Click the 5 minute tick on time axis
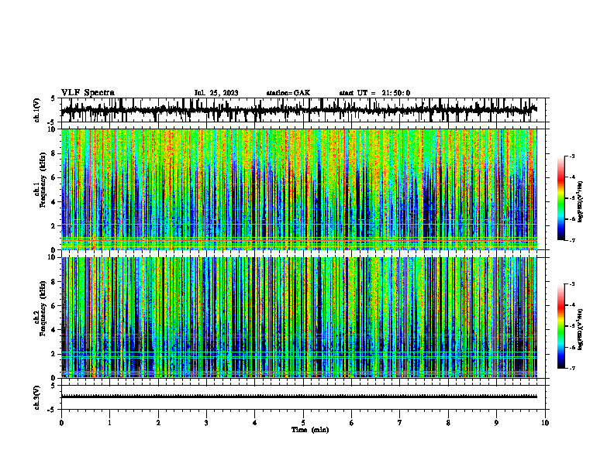 (303, 423)
